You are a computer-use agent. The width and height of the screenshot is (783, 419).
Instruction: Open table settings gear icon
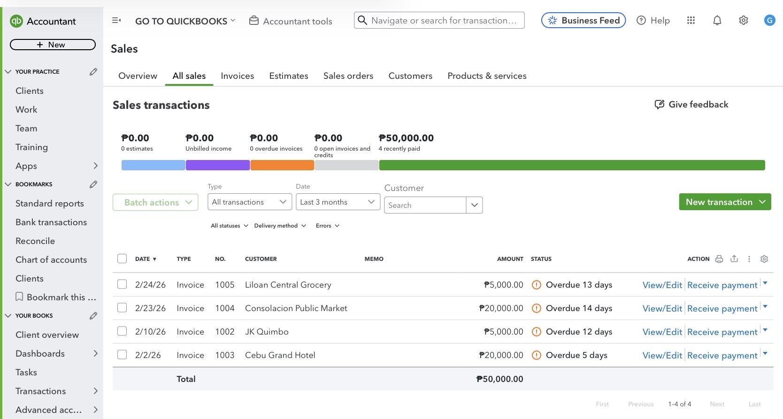coord(764,259)
